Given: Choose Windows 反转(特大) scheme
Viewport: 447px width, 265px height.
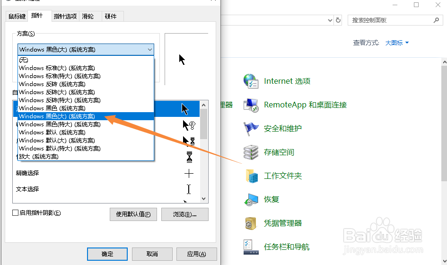Looking at the screenshot, I should (86, 100).
